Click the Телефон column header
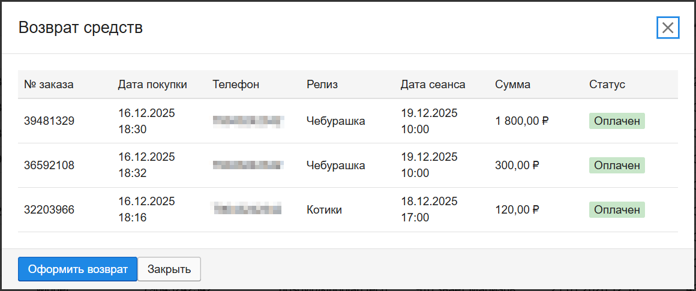The image size is (696, 291). pyautogui.click(x=236, y=85)
